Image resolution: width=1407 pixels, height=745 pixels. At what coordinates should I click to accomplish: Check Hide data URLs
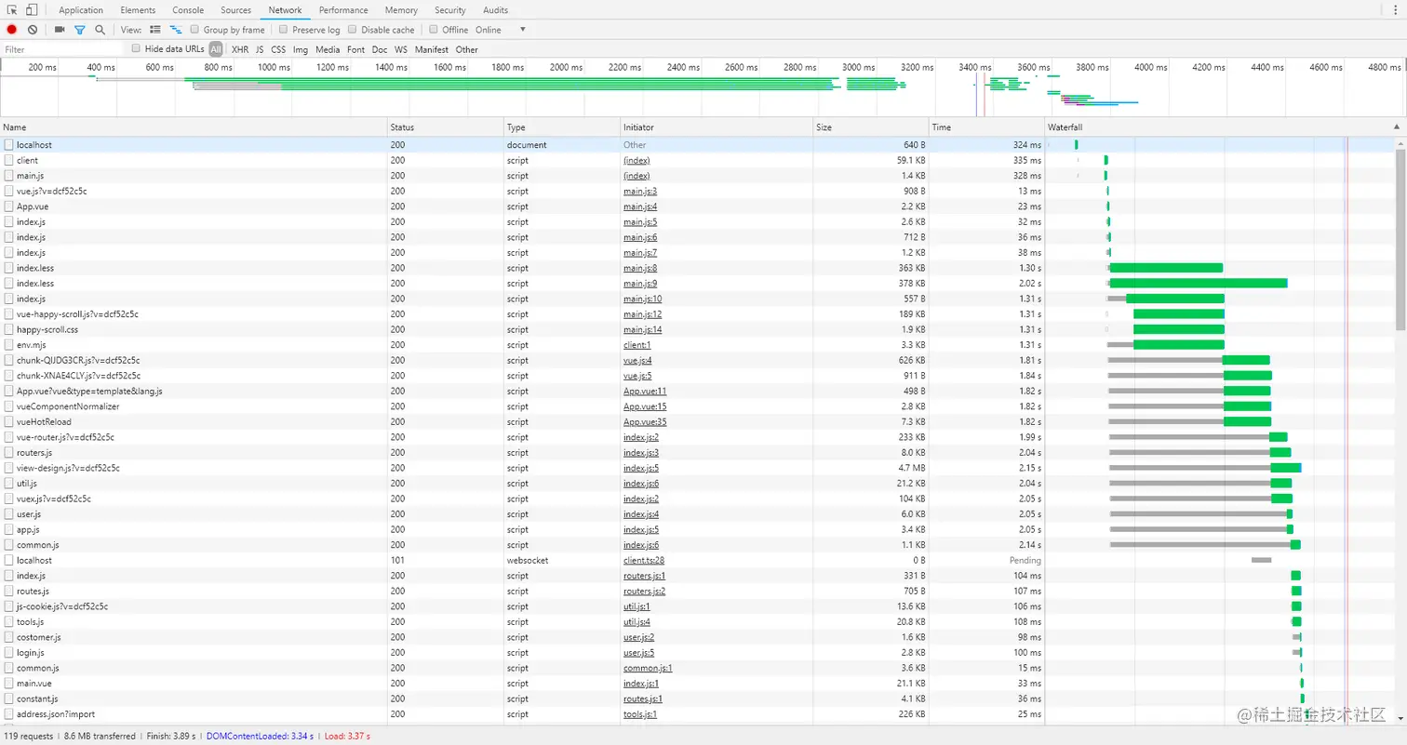137,48
